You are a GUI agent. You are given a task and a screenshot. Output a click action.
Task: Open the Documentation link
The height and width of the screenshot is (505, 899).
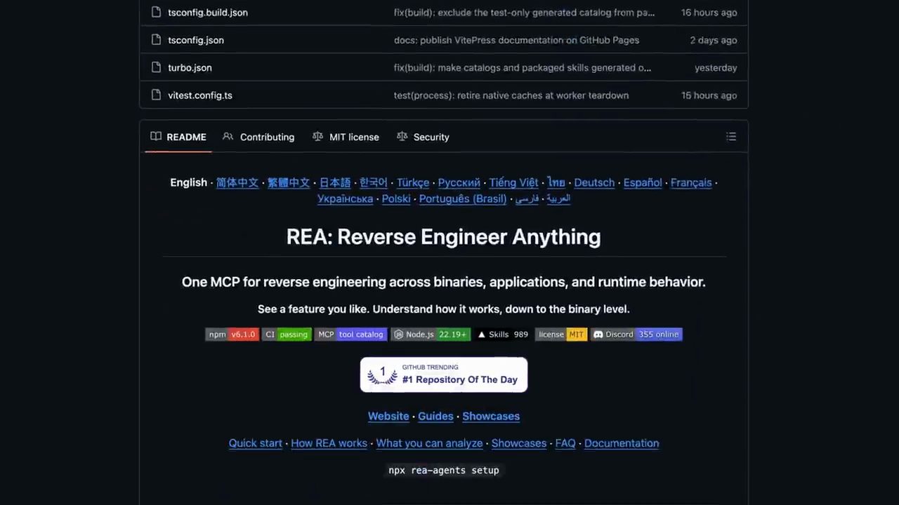(x=622, y=443)
